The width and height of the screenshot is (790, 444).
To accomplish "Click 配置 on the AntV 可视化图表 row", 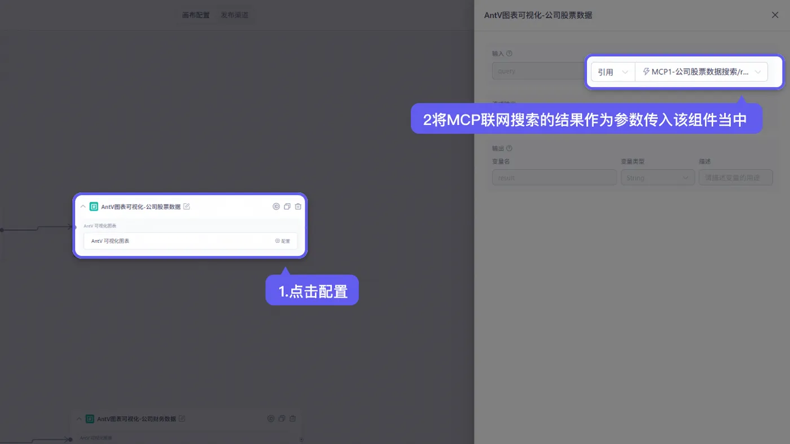I will pos(283,241).
